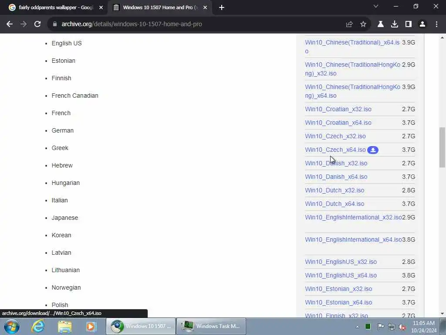Click the 'French Canadian' list item
This screenshot has height=335, width=446.
(75, 96)
